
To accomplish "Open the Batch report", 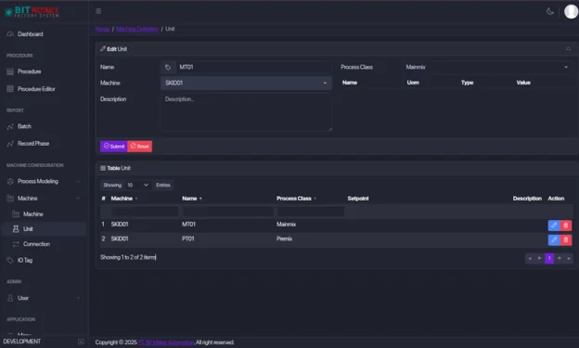I will click(x=24, y=126).
